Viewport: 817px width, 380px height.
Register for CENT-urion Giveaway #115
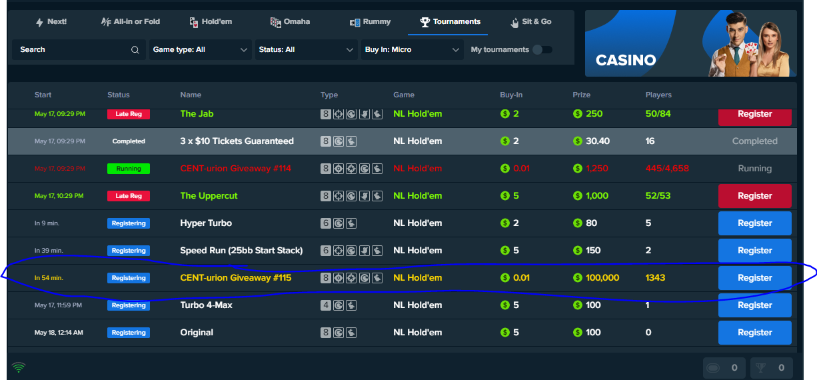tap(754, 278)
